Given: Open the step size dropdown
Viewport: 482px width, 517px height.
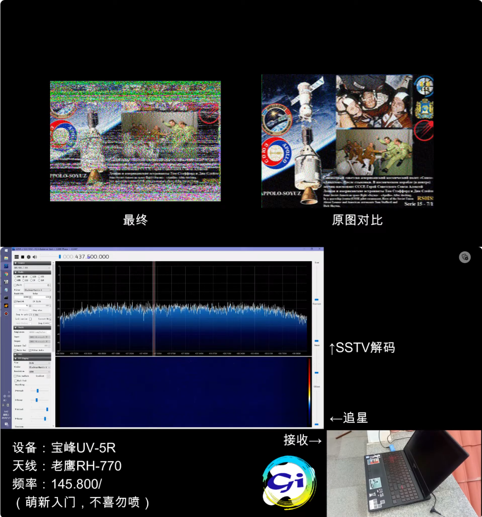Looking at the screenshot, I should pyautogui.click(x=42, y=315).
